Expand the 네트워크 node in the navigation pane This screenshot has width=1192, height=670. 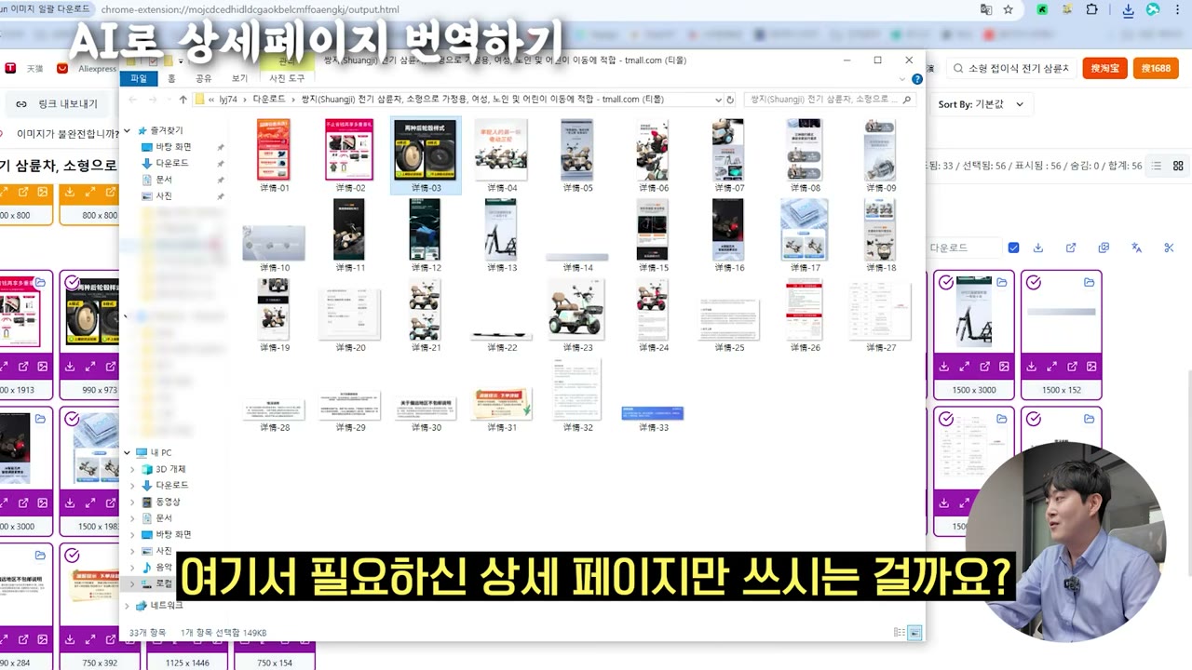[128, 605]
